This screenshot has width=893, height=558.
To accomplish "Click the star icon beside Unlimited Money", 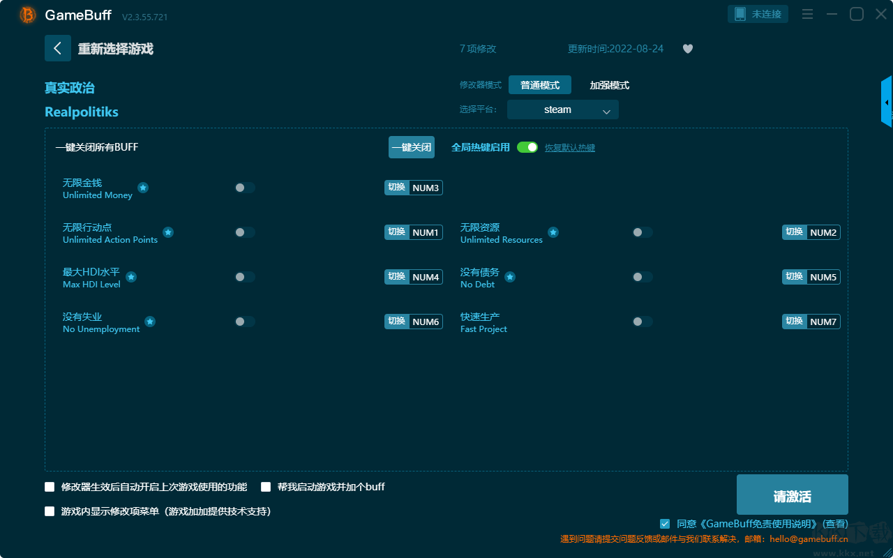I will pyautogui.click(x=143, y=188).
